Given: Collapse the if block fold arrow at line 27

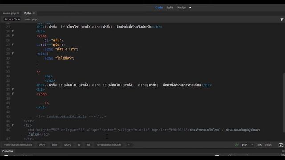Looking at the screenshot, I should coord(13,44).
